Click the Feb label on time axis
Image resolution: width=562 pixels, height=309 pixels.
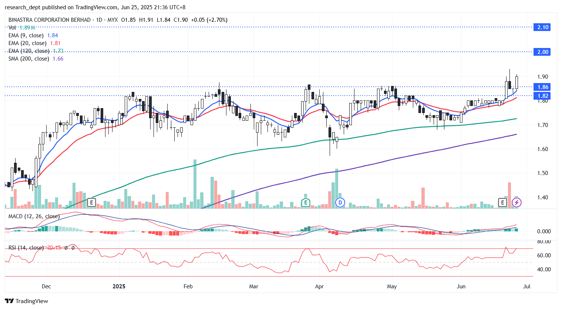188,286
